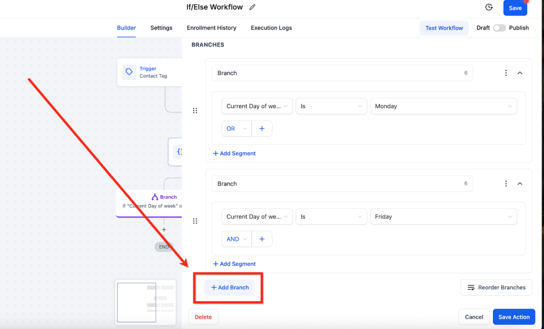Toggle the Draft/Publish switch
The height and width of the screenshot is (329, 544).
(499, 28)
